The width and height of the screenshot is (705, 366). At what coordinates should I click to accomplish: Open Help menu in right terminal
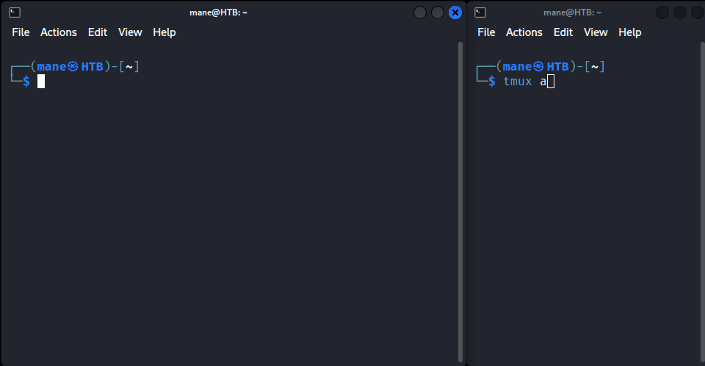pos(630,32)
